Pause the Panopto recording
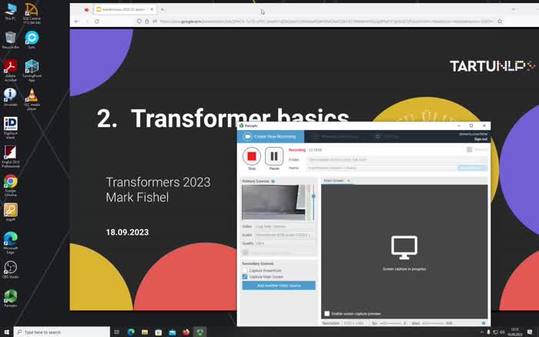The height and width of the screenshot is (337, 539). click(x=274, y=157)
